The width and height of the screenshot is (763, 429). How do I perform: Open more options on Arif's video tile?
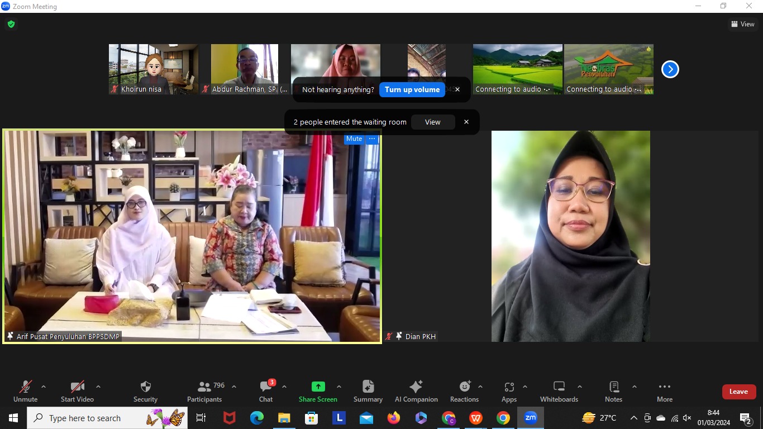click(371, 139)
